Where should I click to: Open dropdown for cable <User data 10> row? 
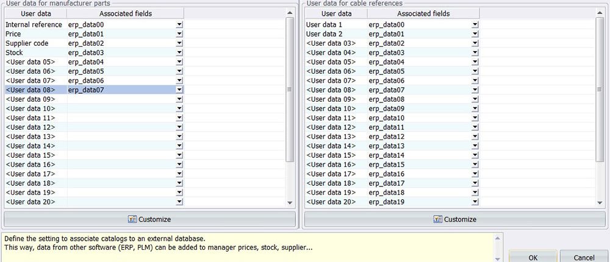tap(475, 108)
